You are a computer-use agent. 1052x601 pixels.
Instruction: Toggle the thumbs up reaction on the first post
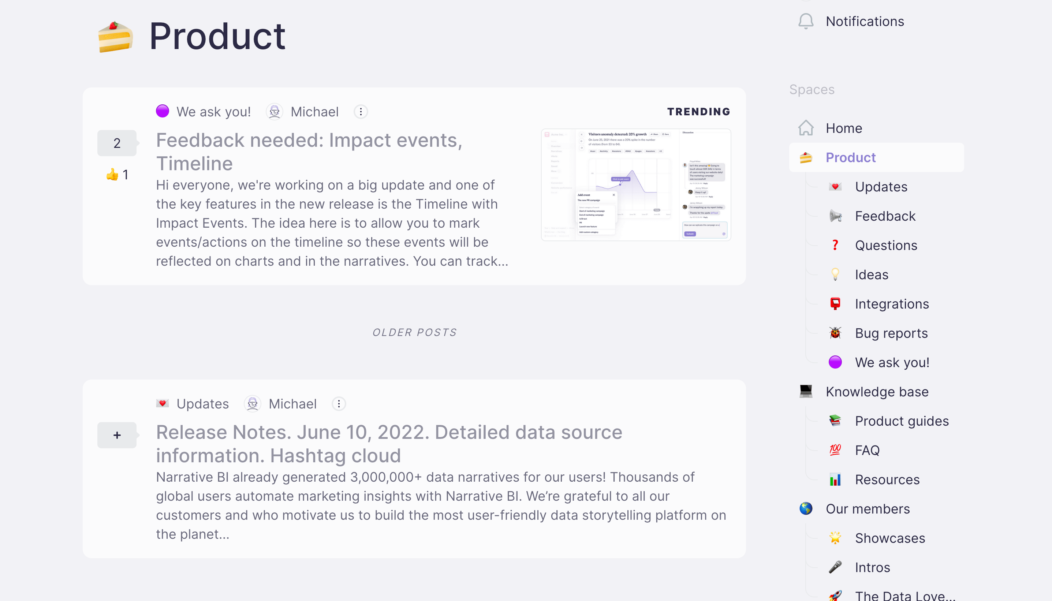[x=117, y=175]
